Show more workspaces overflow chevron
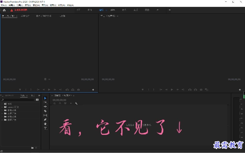 pos(170,10)
